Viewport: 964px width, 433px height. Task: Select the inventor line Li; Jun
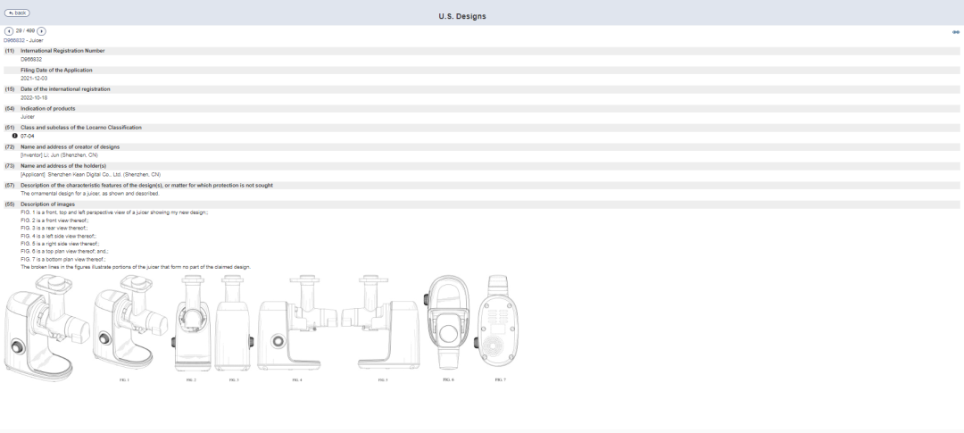[x=59, y=155]
